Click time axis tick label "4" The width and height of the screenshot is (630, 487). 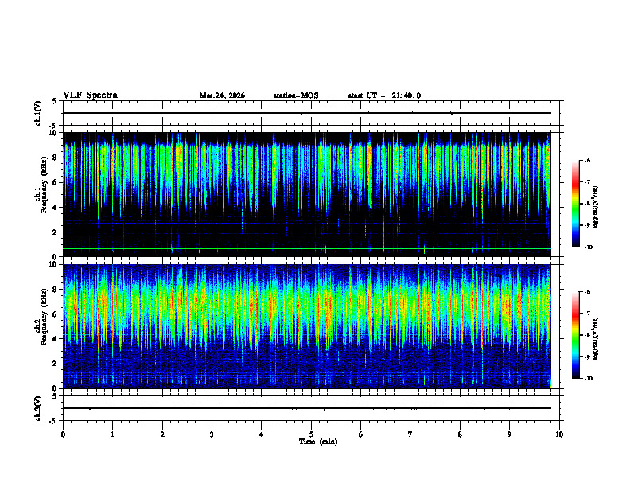(262, 434)
